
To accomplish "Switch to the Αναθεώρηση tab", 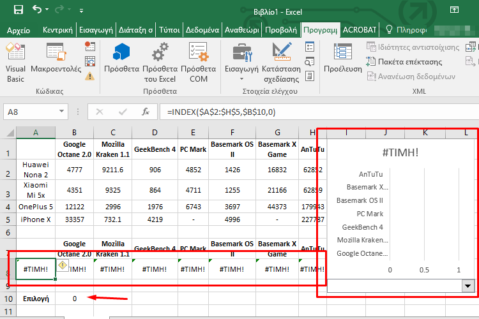I will pyautogui.click(x=241, y=30).
